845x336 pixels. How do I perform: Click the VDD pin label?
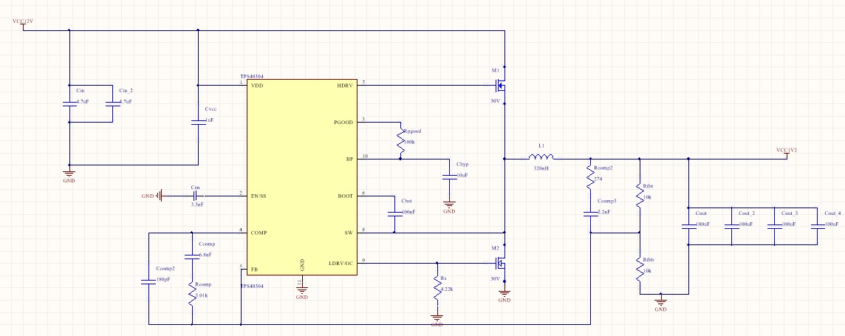click(257, 86)
